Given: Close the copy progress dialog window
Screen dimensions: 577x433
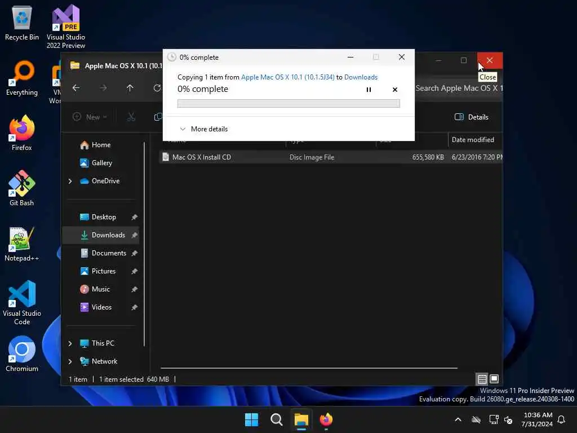Looking at the screenshot, I should click(401, 57).
